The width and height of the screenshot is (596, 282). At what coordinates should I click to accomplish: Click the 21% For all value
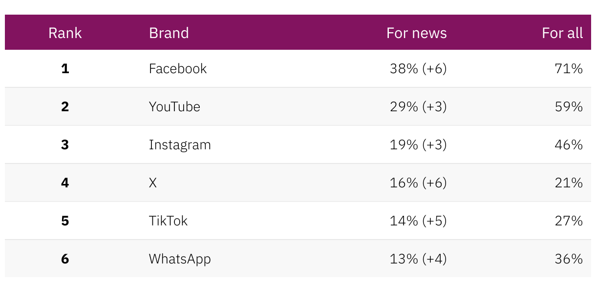point(569,183)
